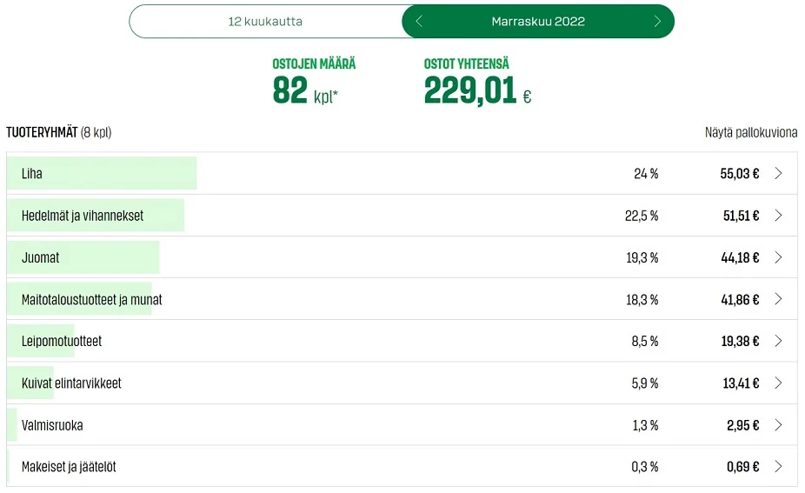The image size is (805, 493).
Task: Click the 55,03 € amount for Liha
Action: point(739,174)
